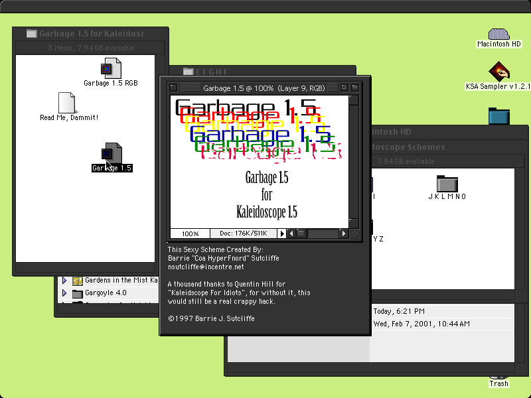Select the Macintosh HD drive icon on desktop
Image resolution: width=531 pixels, height=398 pixels.
tap(499, 34)
